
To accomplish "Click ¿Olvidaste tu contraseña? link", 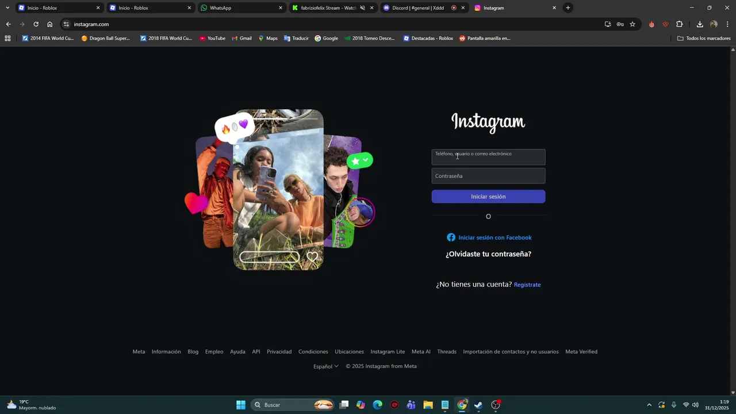I will pyautogui.click(x=488, y=254).
